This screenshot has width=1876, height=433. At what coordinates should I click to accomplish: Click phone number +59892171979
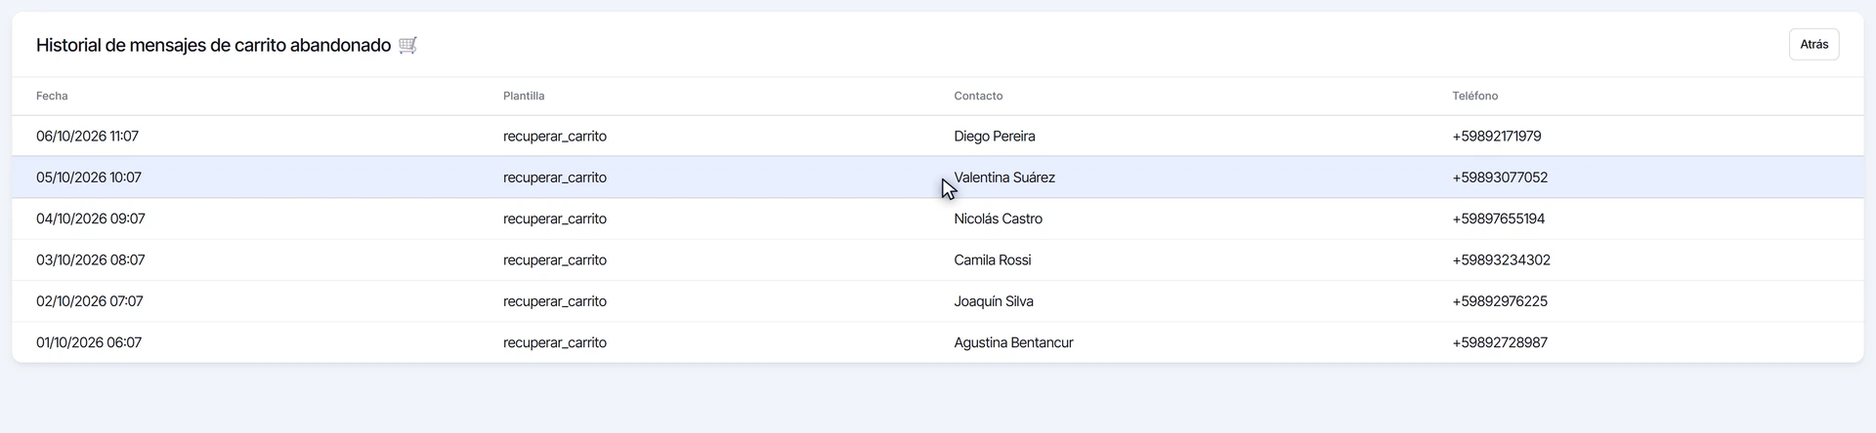click(1496, 137)
